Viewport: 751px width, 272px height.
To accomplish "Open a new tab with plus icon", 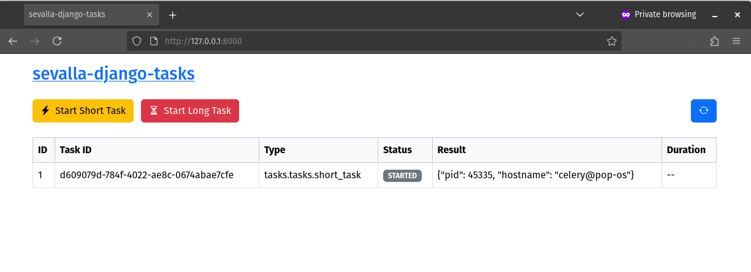I will (x=173, y=15).
